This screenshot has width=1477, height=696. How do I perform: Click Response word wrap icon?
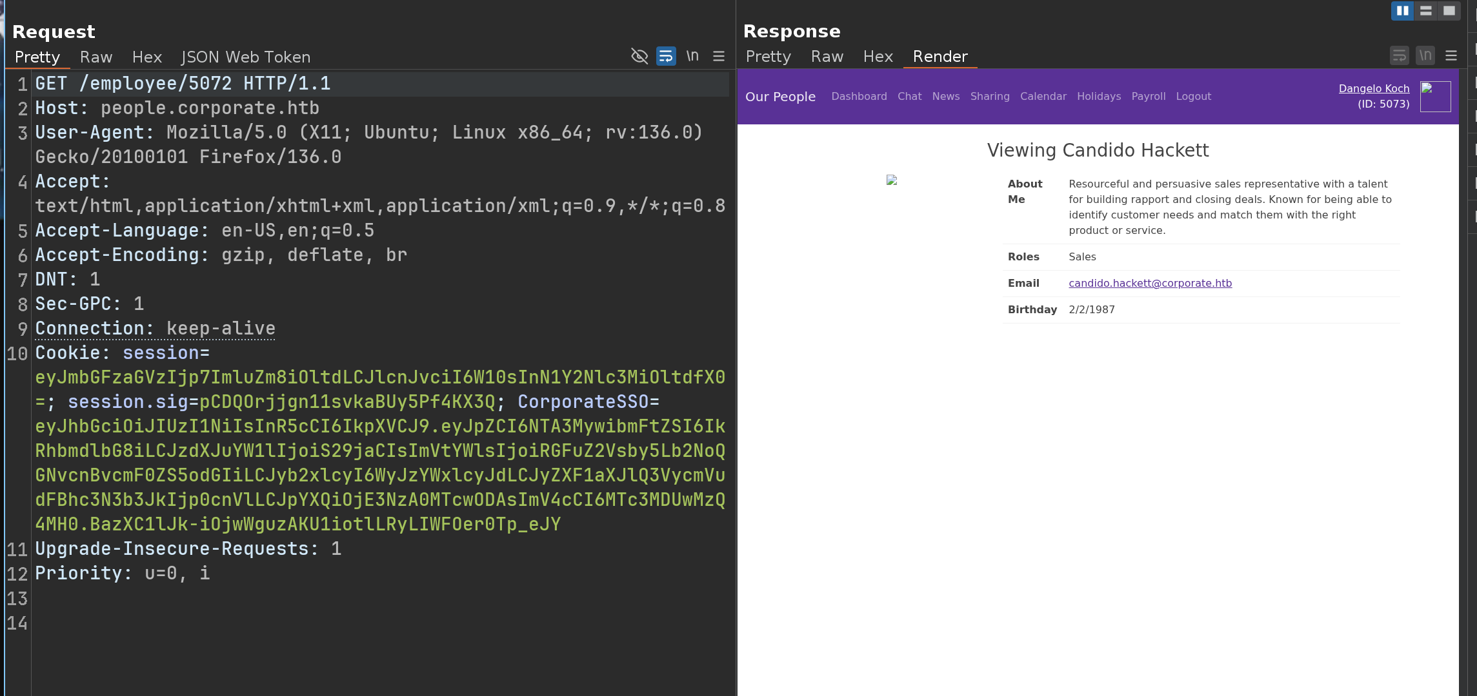[1399, 56]
